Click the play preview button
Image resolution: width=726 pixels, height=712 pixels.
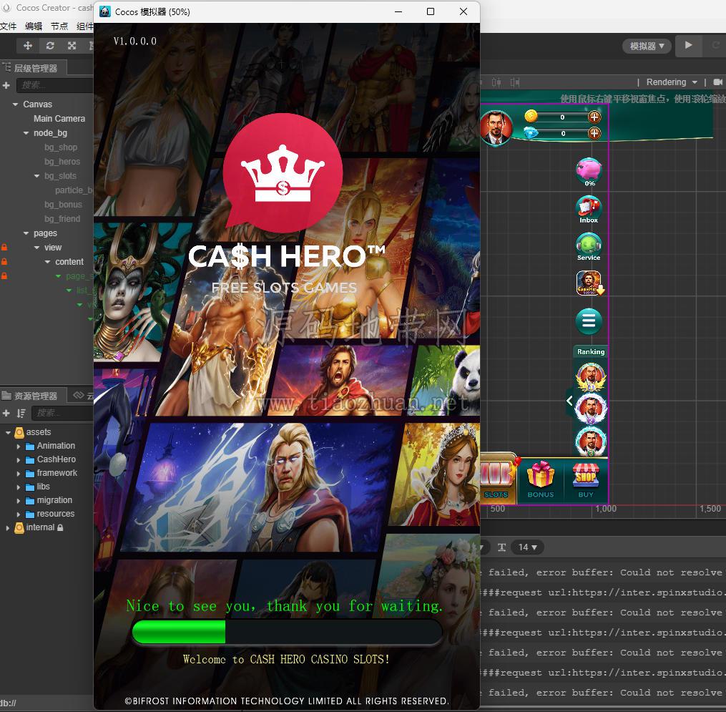point(688,45)
